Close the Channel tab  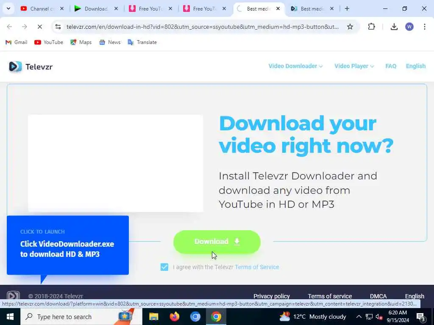62,8
